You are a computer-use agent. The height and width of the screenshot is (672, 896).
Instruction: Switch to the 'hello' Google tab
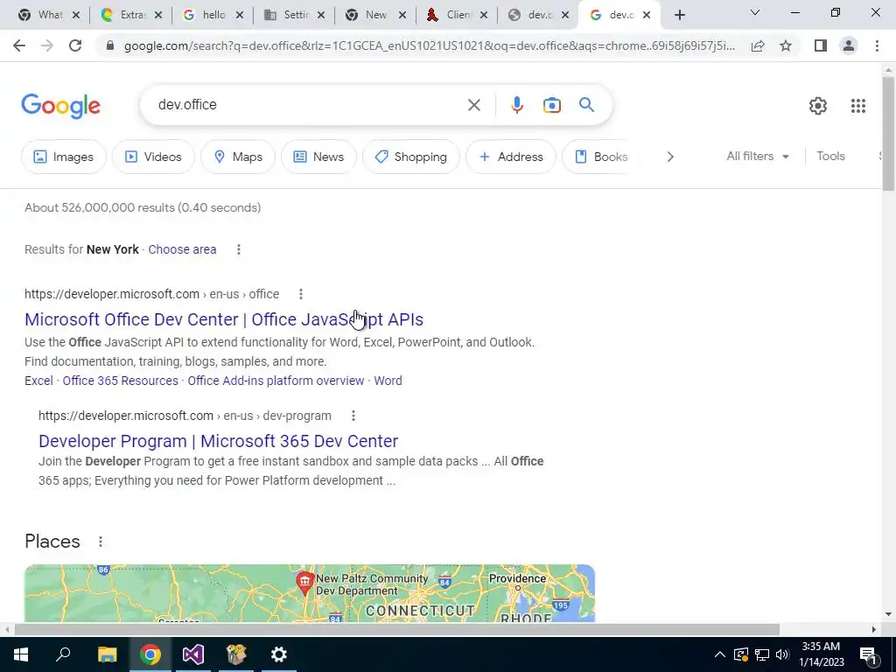click(213, 16)
